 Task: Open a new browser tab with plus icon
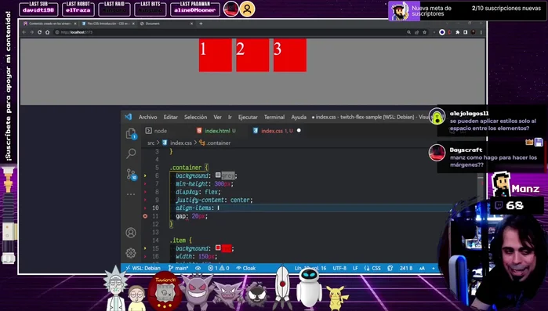tap(201, 24)
